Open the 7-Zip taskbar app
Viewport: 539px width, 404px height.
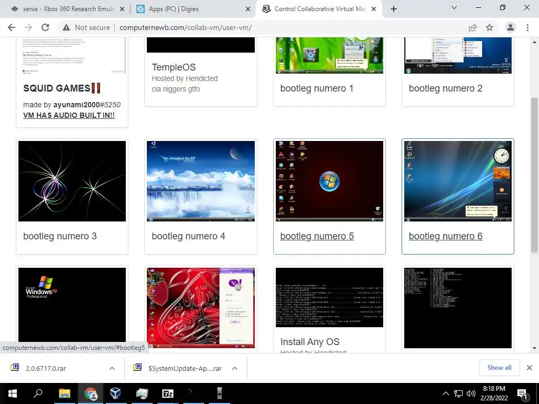click(x=167, y=393)
